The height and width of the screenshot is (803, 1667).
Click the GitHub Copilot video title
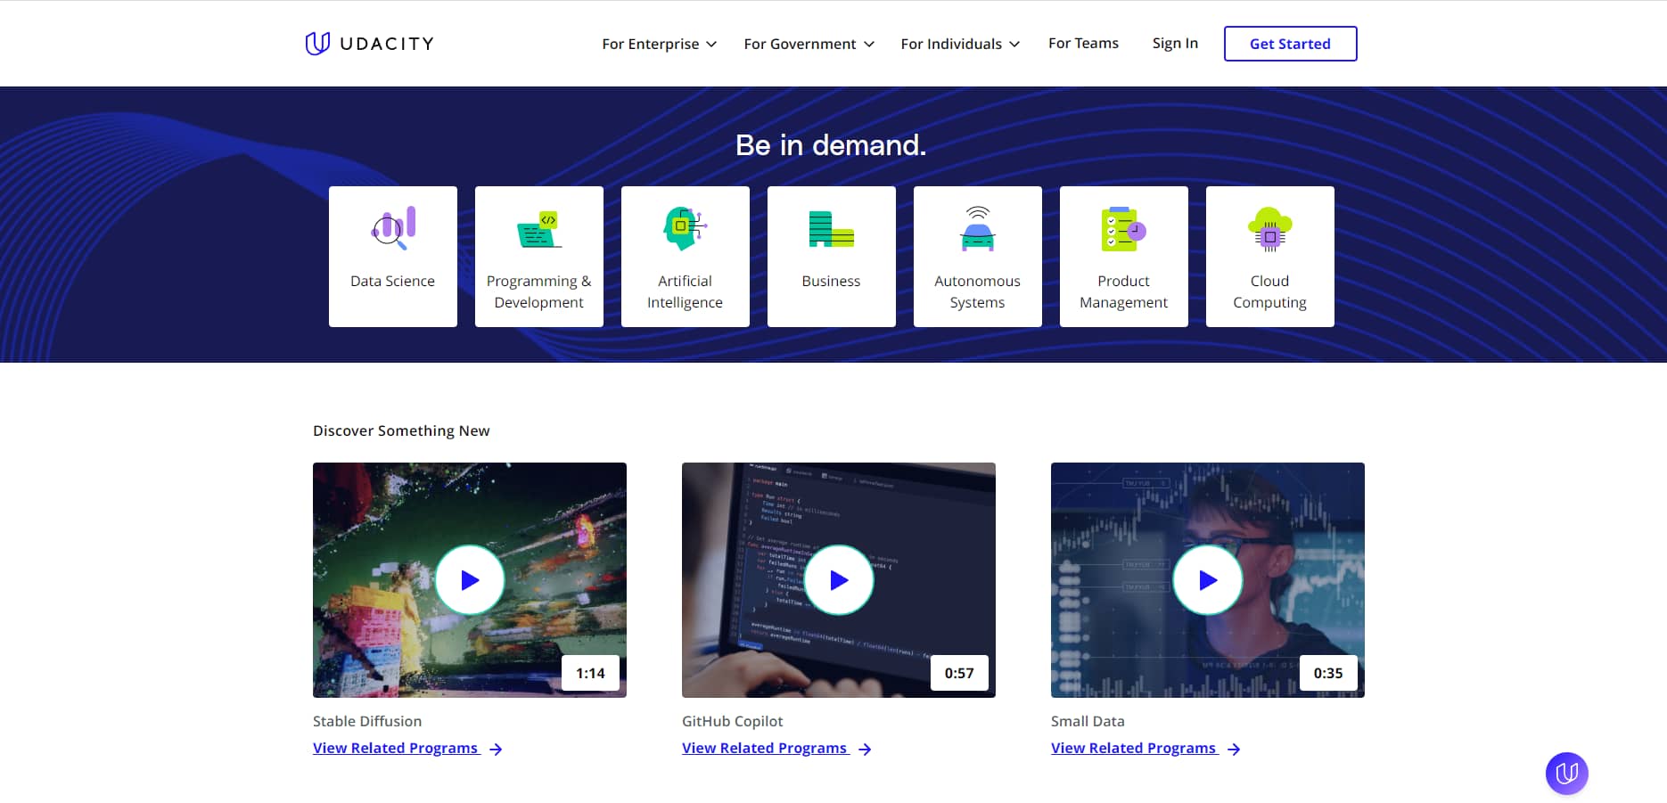click(733, 721)
